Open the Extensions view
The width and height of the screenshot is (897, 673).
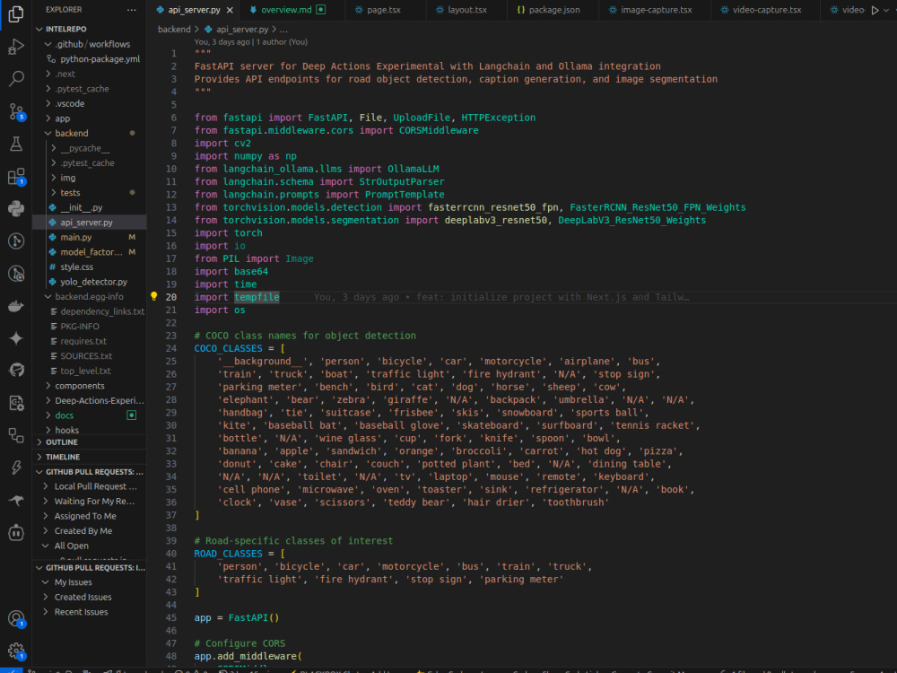point(16,176)
